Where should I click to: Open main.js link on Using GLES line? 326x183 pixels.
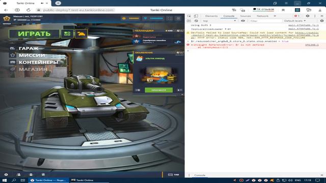click(x=304, y=25)
